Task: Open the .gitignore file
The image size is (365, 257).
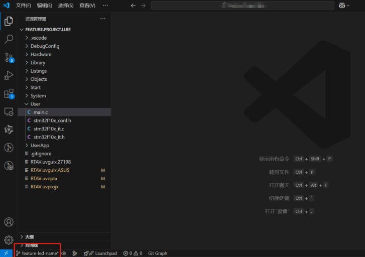Action: click(x=64, y=154)
